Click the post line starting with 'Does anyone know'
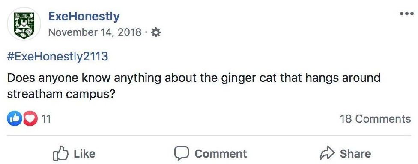The width and height of the screenshot is (418, 164). click(194, 78)
